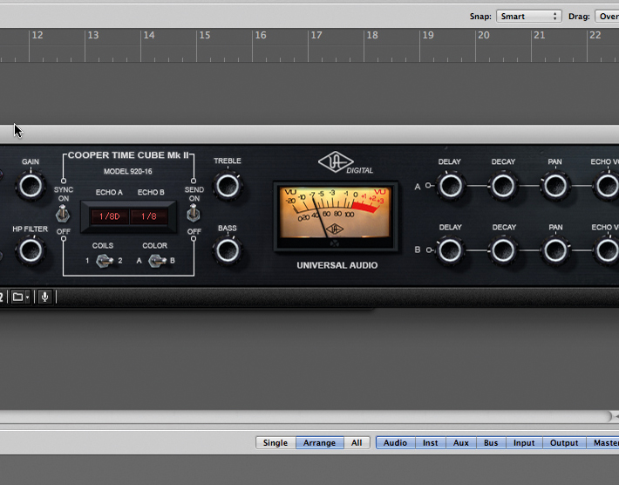This screenshot has width=619, height=485.
Task: Click the TREBLE knob
Action: (228, 186)
